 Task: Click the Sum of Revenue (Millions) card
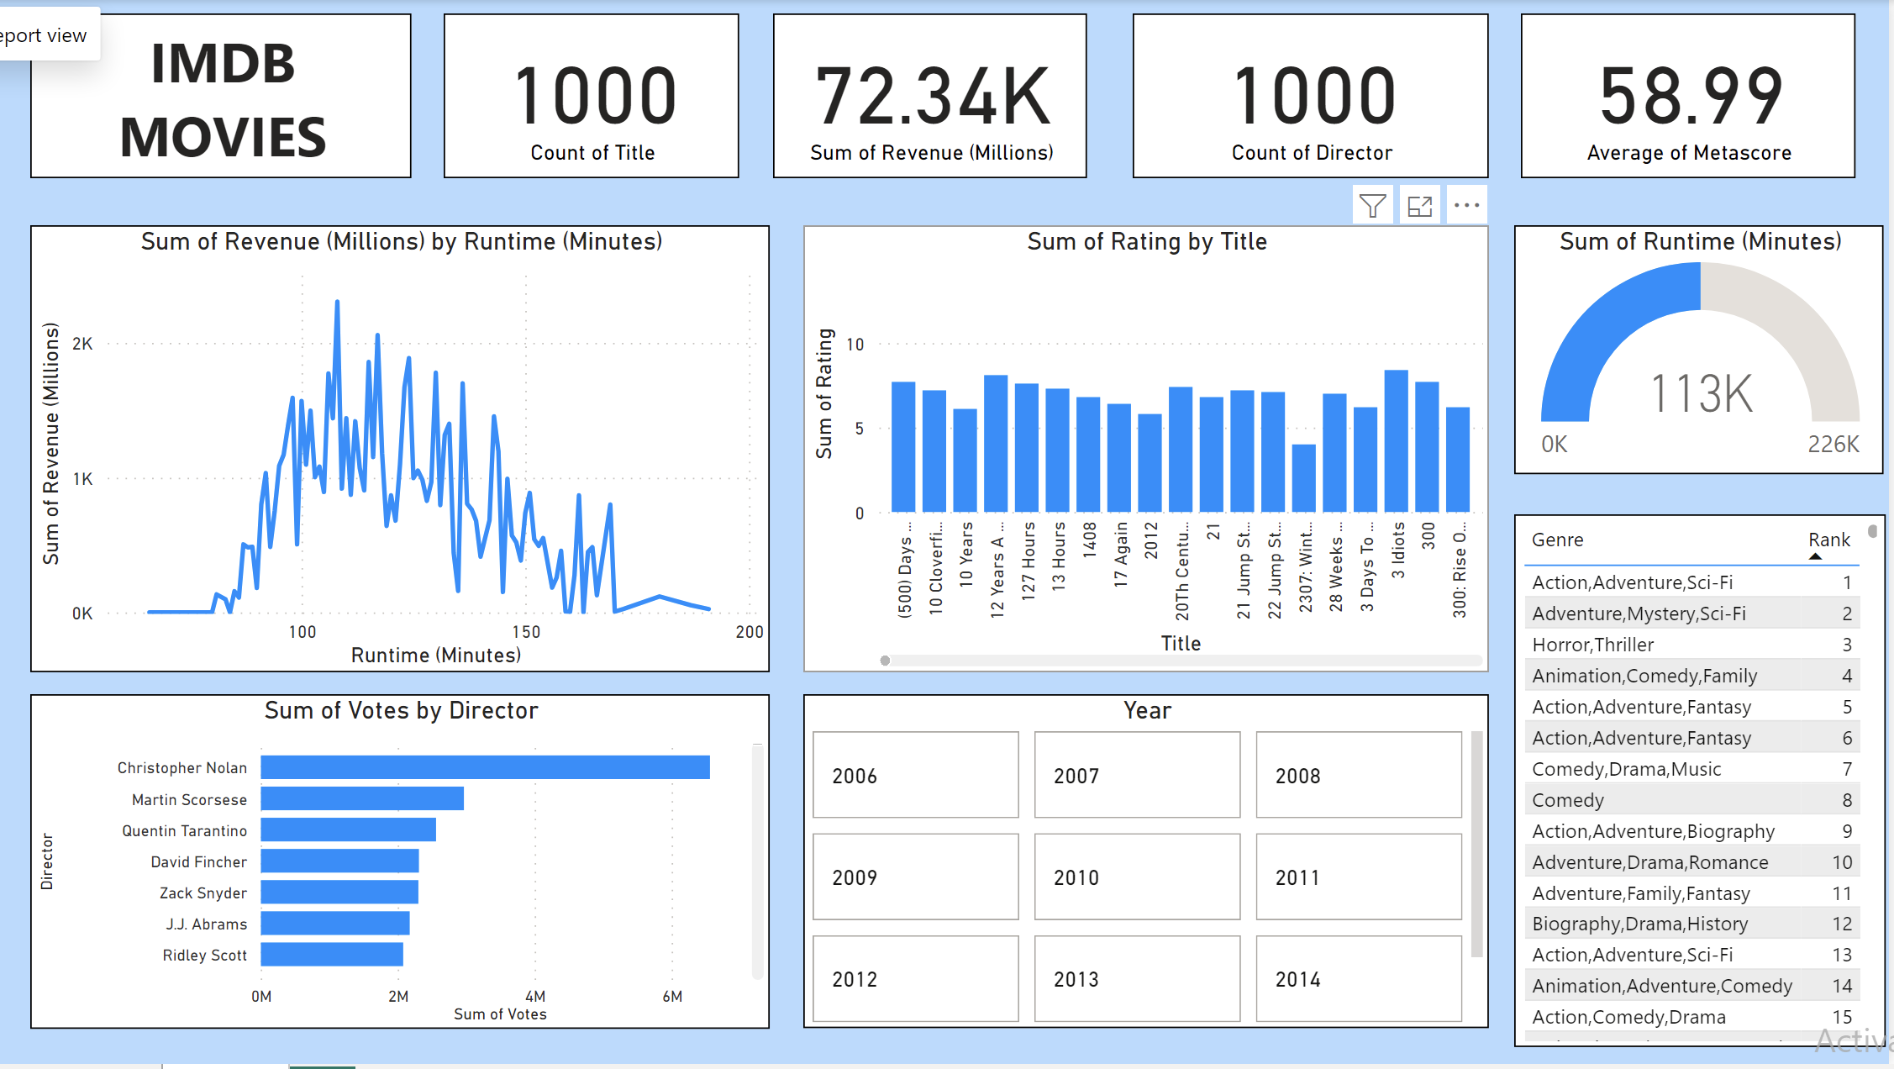(x=929, y=96)
